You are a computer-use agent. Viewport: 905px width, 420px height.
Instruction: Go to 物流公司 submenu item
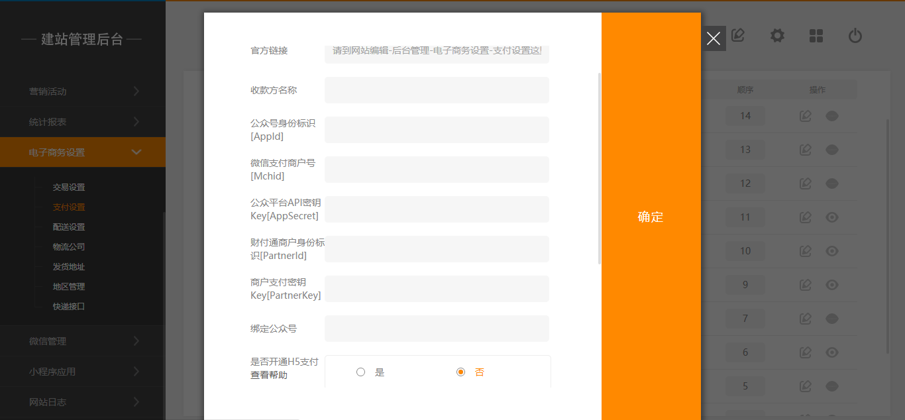point(69,247)
